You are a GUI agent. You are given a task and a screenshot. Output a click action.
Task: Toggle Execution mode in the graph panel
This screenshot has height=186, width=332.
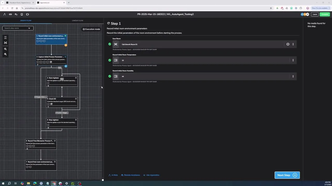[x=91, y=29]
